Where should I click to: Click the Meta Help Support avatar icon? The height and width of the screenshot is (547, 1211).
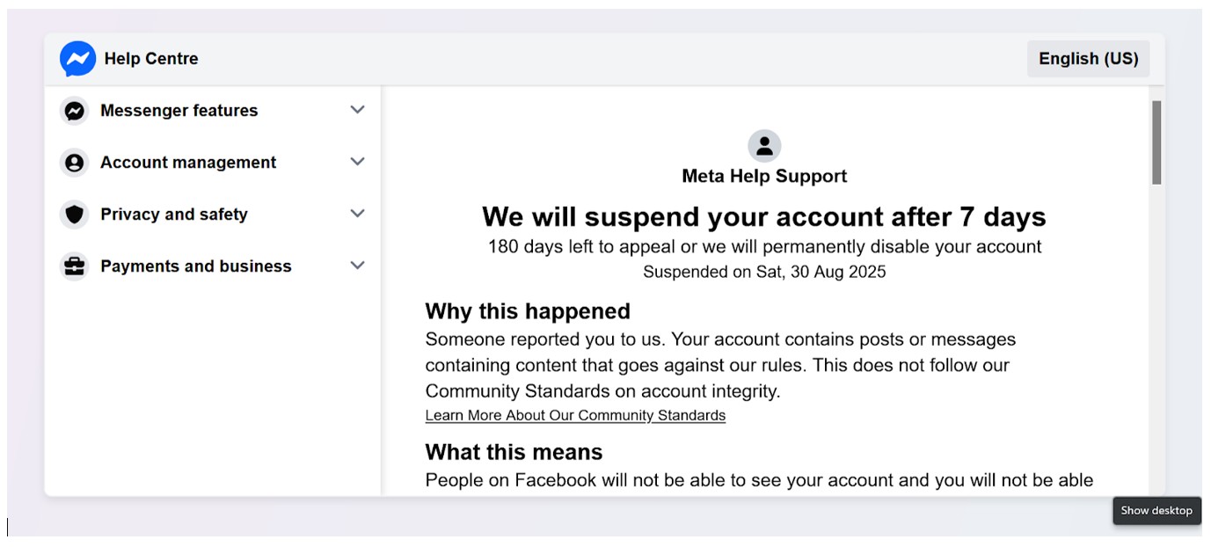pos(764,146)
